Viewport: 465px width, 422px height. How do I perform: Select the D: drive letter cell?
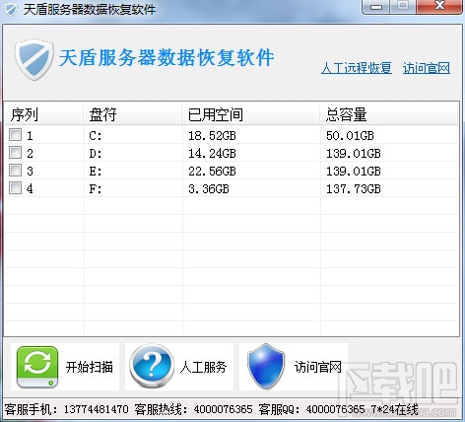(x=96, y=153)
